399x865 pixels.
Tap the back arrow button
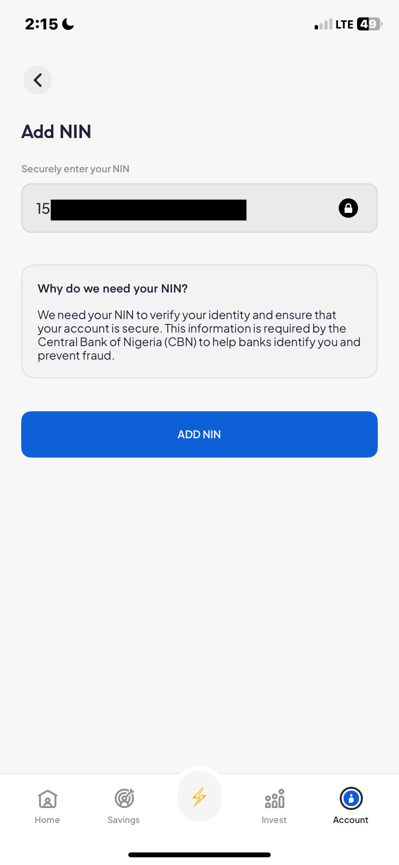click(38, 80)
